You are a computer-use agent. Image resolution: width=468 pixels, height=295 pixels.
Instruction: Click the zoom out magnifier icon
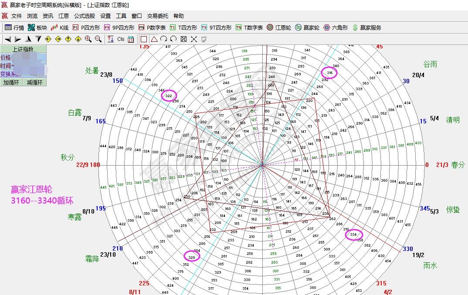coord(98,39)
